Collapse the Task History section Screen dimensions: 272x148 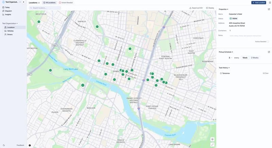point(224,68)
